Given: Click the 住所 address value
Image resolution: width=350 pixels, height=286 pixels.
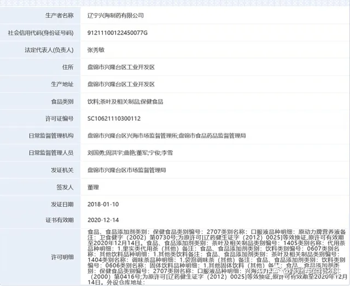Looking at the screenshot, I should tap(121, 67).
